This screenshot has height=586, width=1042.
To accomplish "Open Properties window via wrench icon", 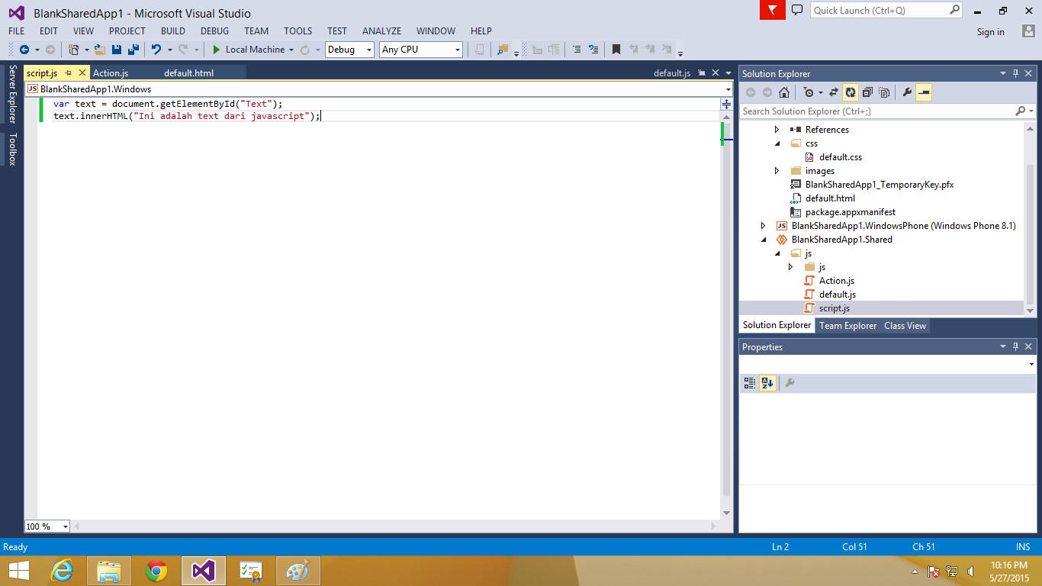I will point(908,92).
